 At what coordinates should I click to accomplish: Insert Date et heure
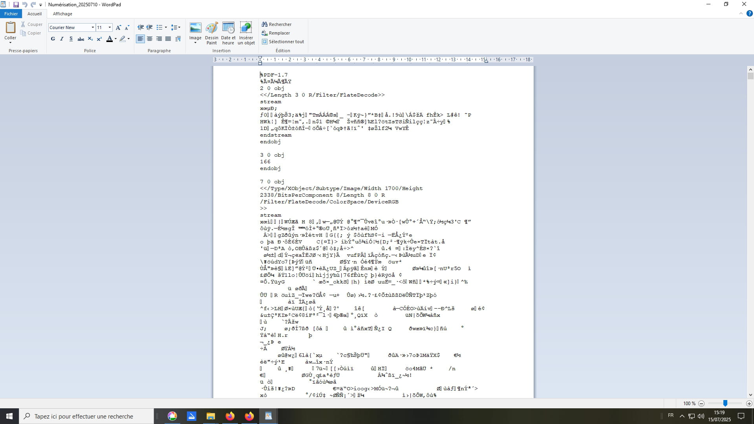[228, 33]
